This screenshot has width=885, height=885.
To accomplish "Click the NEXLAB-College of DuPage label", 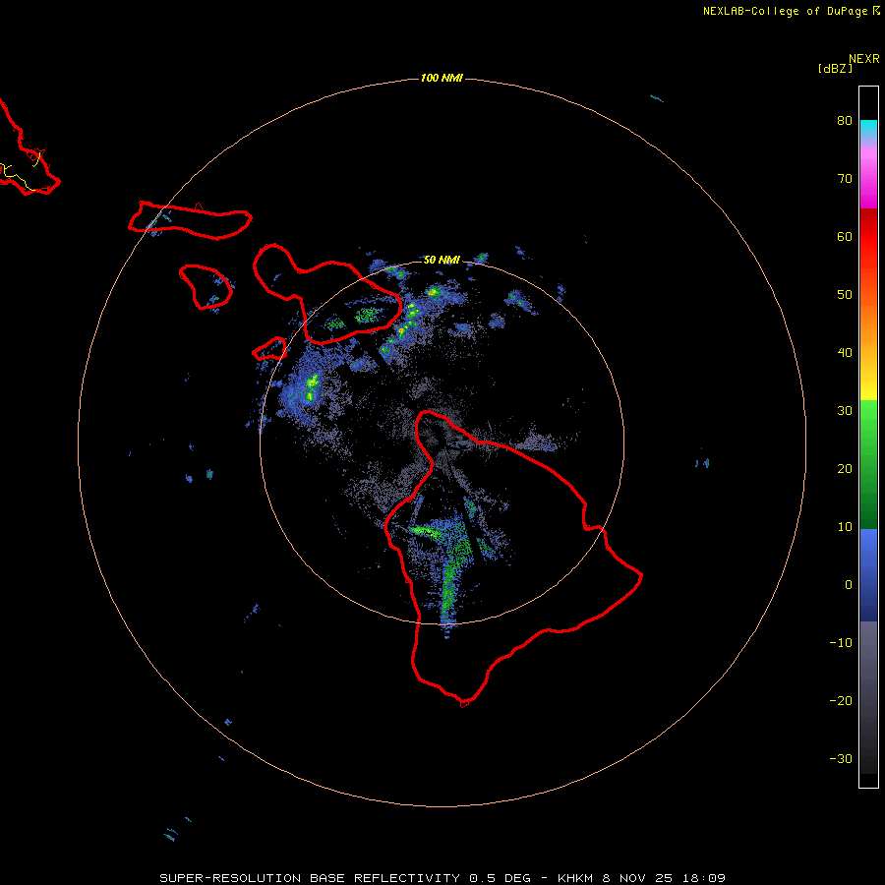I will (x=786, y=11).
